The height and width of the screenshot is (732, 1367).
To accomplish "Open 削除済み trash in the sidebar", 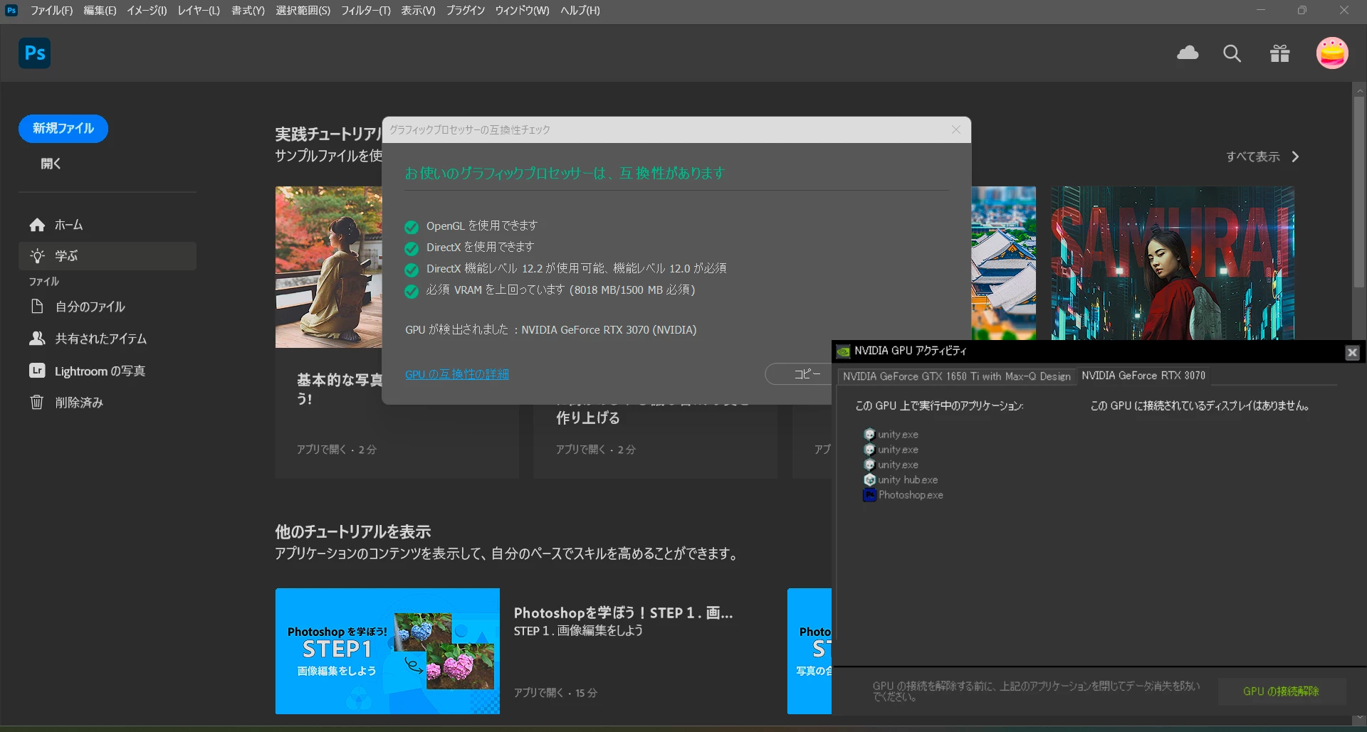I will pyautogui.click(x=107, y=403).
